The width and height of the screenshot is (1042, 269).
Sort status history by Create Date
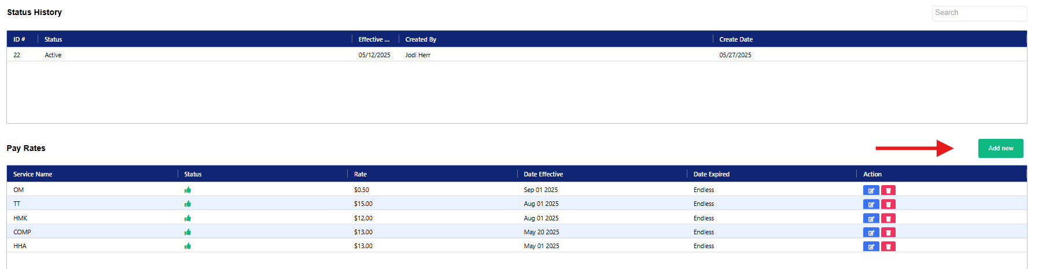click(x=736, y=39)
